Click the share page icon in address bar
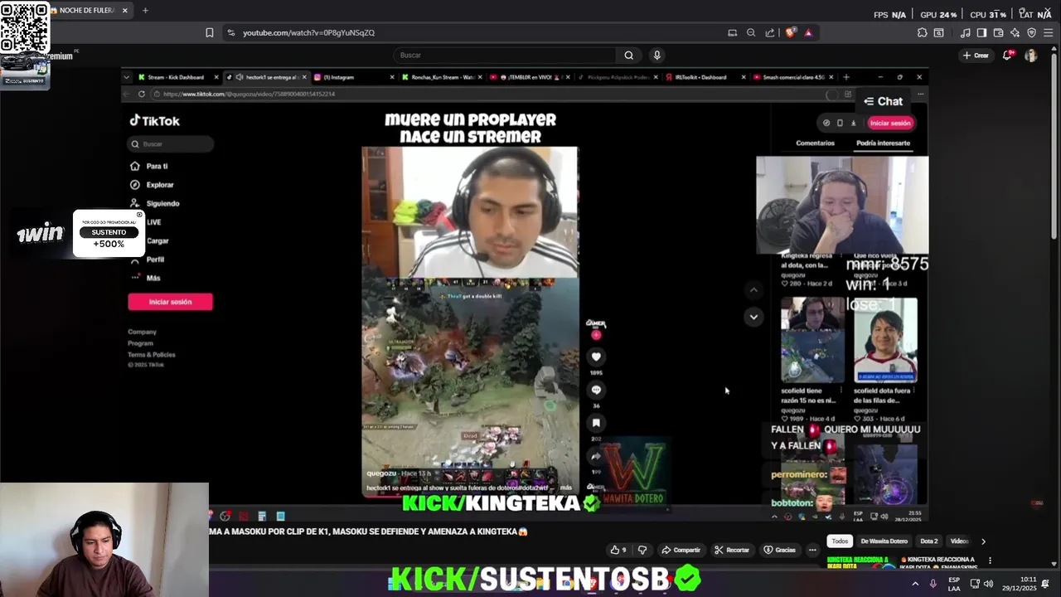Screen dimensions: 1061x597 pyautogui.click(x=770, y=32)
